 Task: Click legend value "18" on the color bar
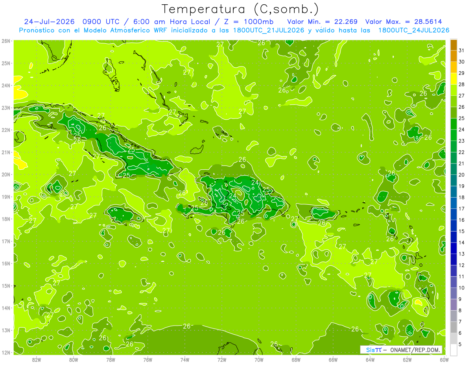click(461, 197)
